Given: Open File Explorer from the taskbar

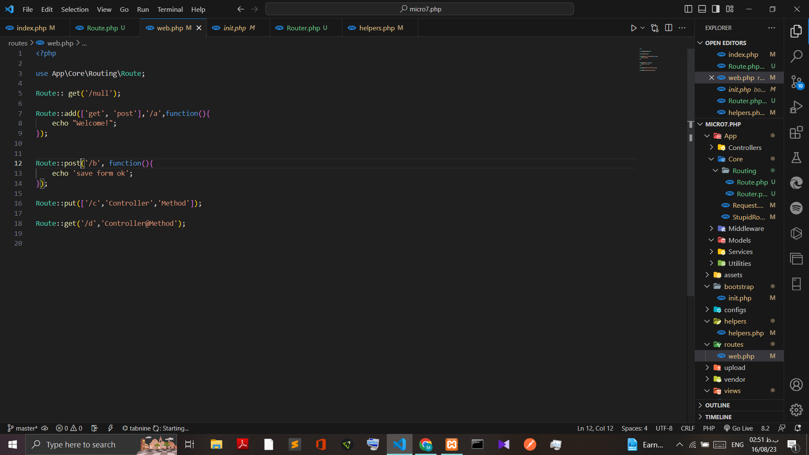Looking at the screenshot, I should (x=217, y=444).
